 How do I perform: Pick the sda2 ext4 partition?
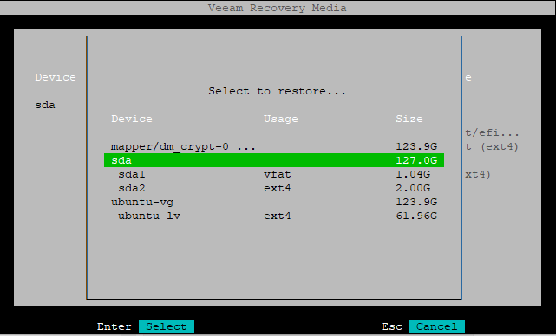coord(274,188)
